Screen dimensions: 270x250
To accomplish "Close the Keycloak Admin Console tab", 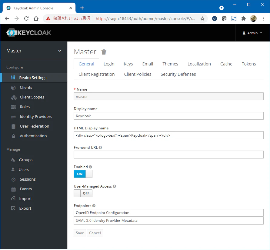I will point(70,8).
